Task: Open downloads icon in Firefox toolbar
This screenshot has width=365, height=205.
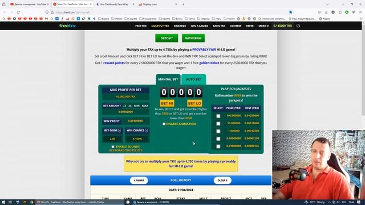Action: [x=326, y=12]
